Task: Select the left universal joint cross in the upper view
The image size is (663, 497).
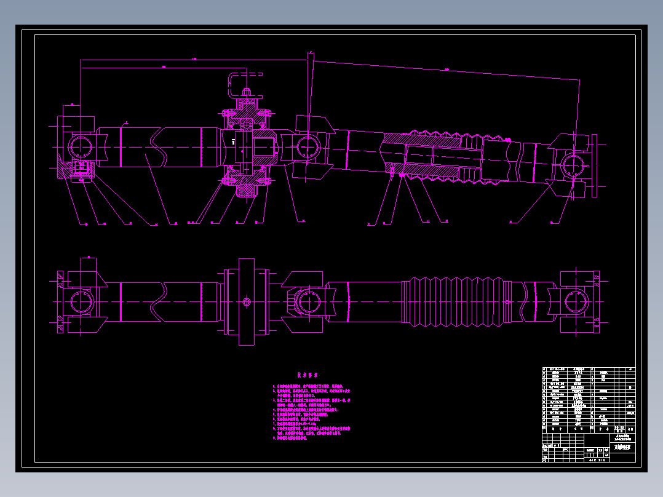Action: pos(81,148)
